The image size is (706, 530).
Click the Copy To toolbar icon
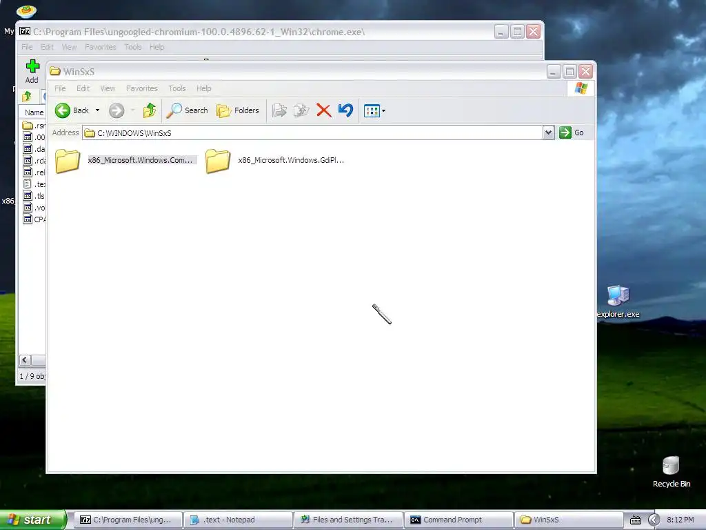tap(301, 110)
